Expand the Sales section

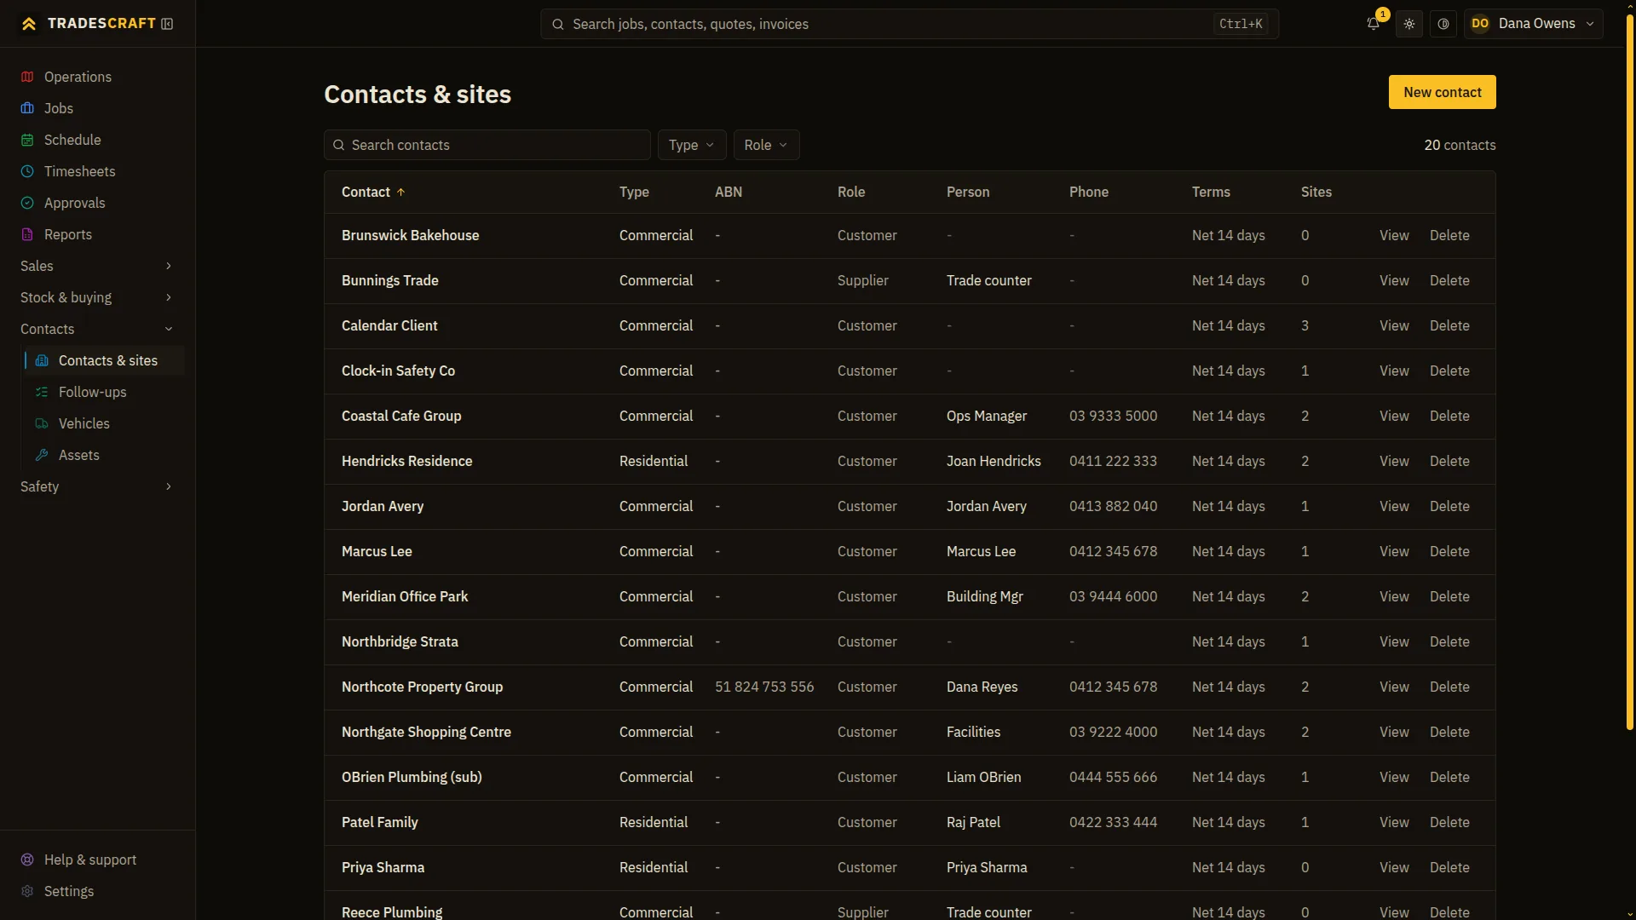point(97,266)
